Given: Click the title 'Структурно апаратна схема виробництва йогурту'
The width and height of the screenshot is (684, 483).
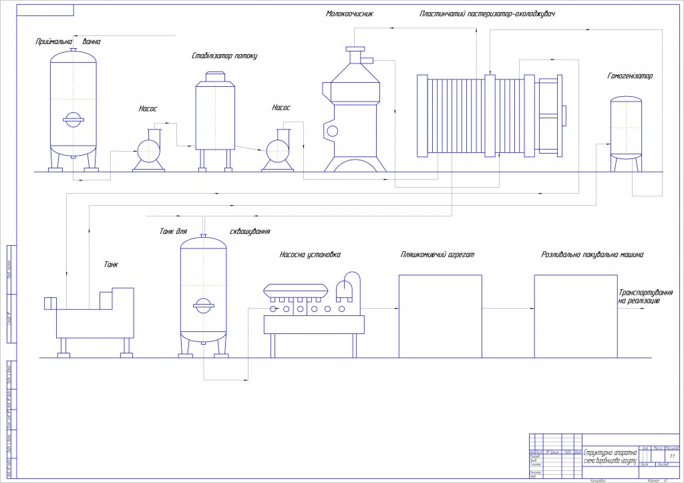Looking at the screenshot, I should 611,457.
